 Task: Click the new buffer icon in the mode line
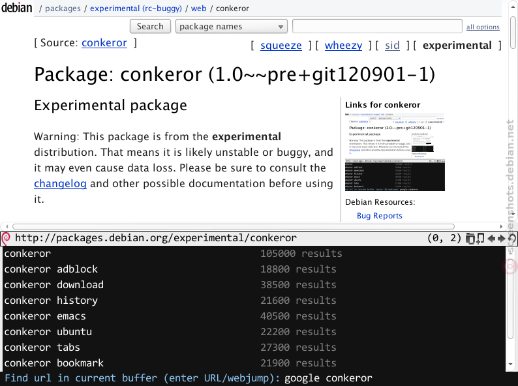tap(480, 239)
